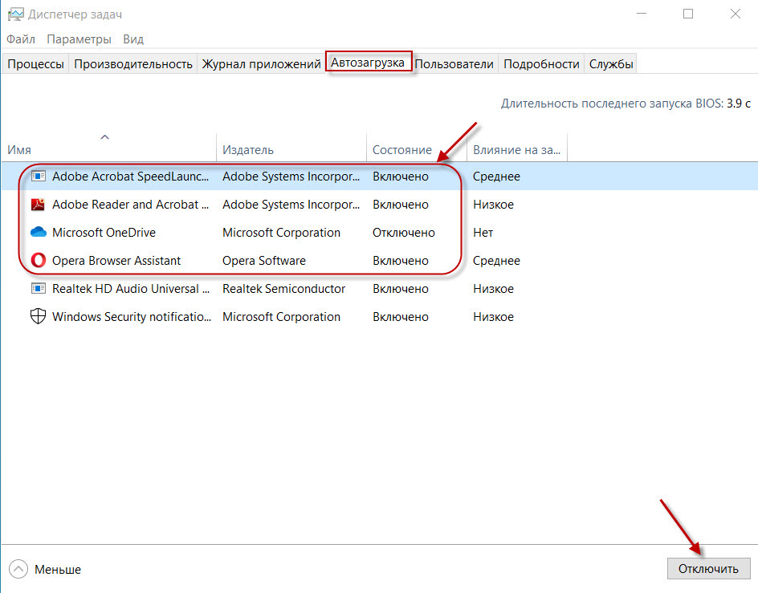758x593 pixels.
Task: Collapse view with the Меньше arrow icon
Action: [18, 569]
